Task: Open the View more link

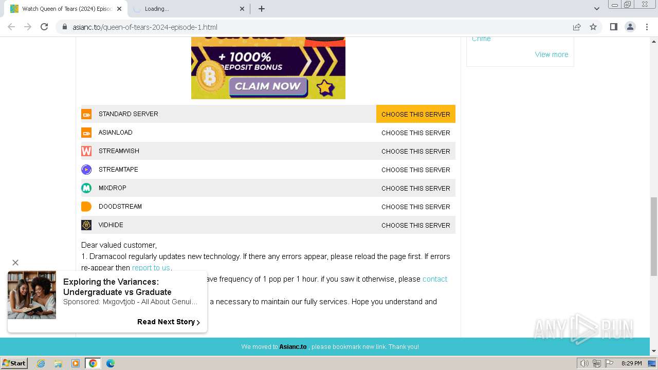Action: tap(552, 54)
